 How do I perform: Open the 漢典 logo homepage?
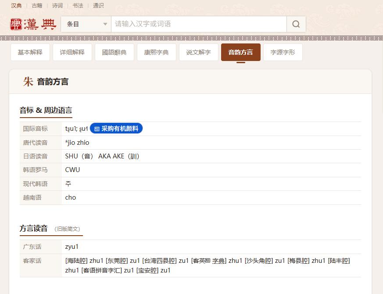tap(33, 24)
